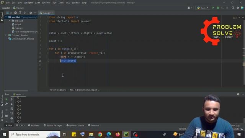The height and width of the screenshot is (138, 245).
Task: Select opened file locate icon in Project panel
Action: pyautogui.click(x=15, y=13)
